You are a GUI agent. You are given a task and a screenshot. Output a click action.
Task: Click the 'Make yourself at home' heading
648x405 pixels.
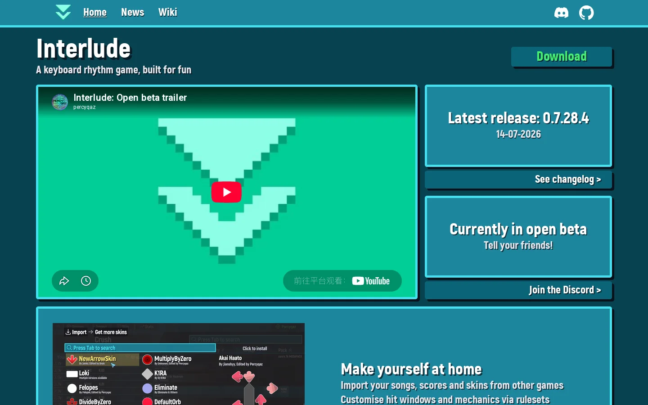click(411, 369)
